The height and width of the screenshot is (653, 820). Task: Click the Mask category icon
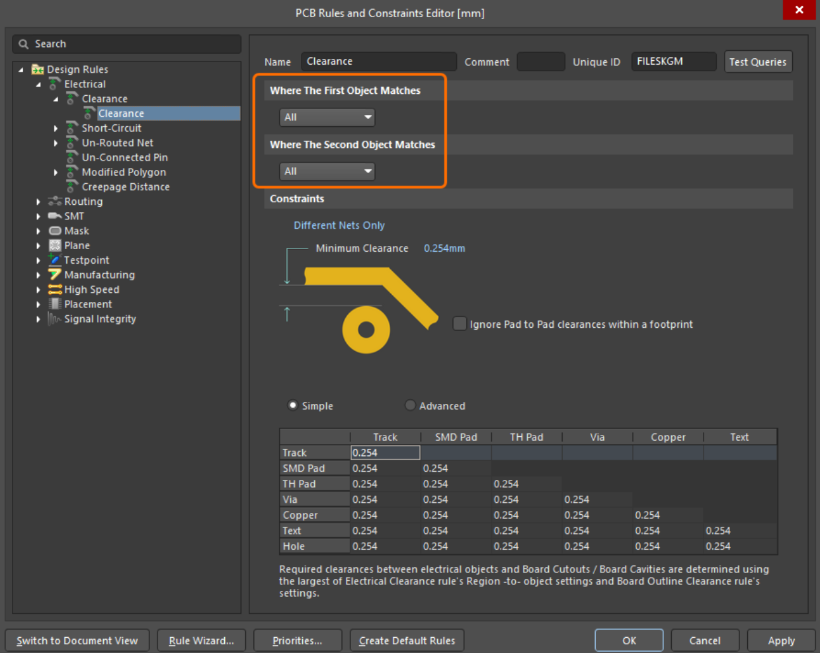tap(55, 231)
